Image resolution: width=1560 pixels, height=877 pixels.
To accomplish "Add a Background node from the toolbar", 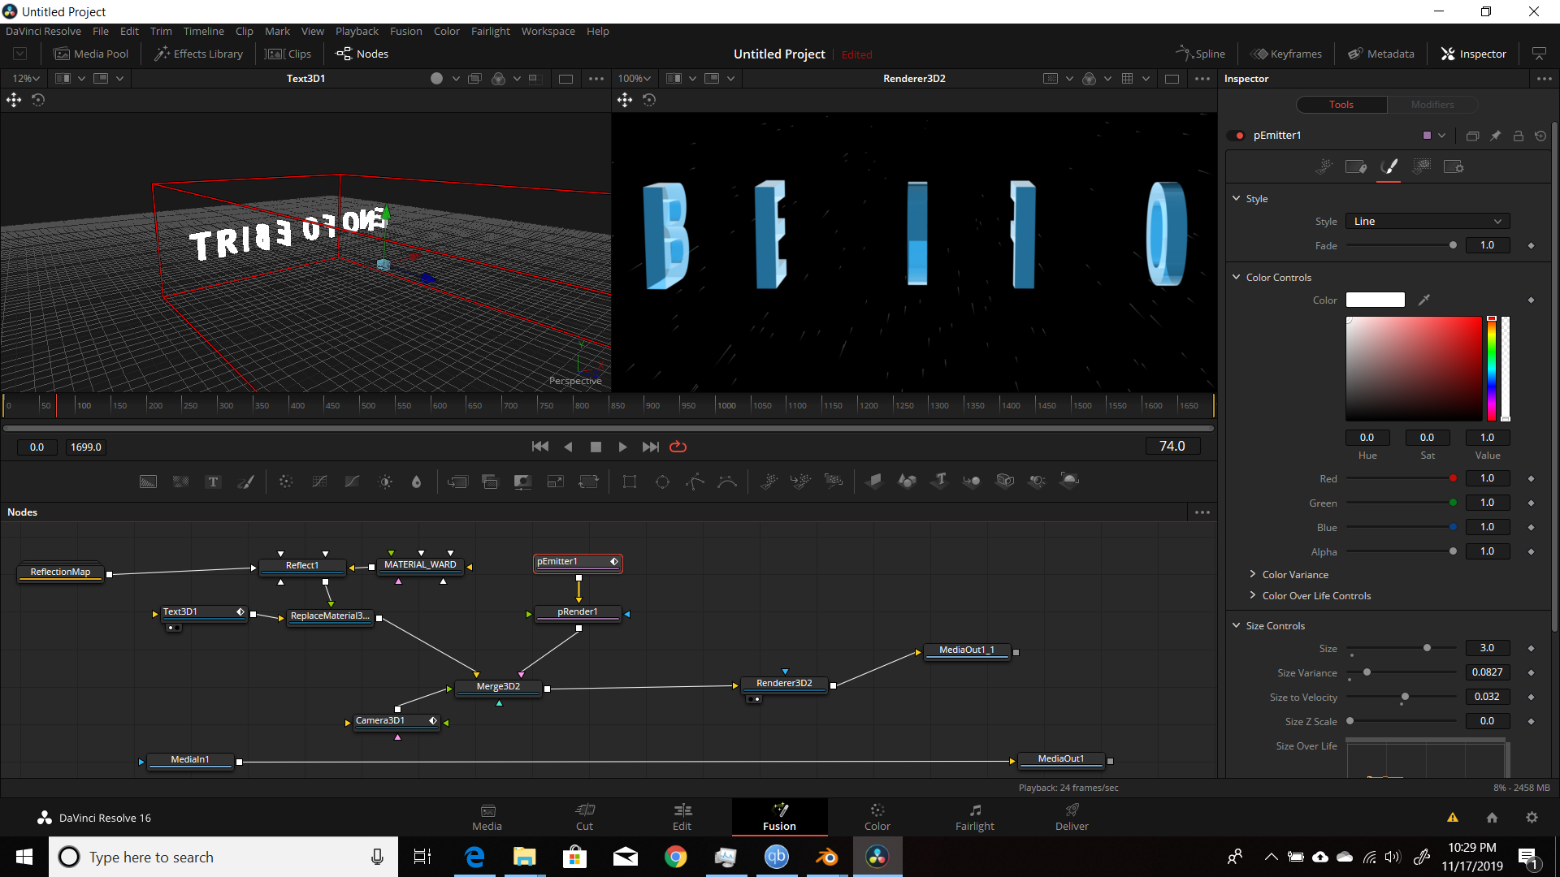I will [148, 482].
